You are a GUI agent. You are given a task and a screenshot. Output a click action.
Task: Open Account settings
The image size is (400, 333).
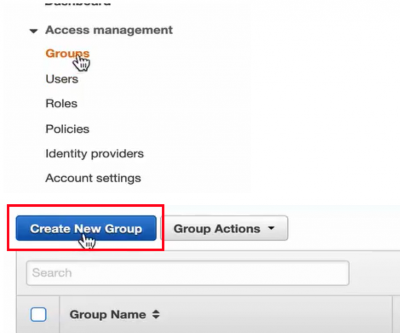coord(93,178)
